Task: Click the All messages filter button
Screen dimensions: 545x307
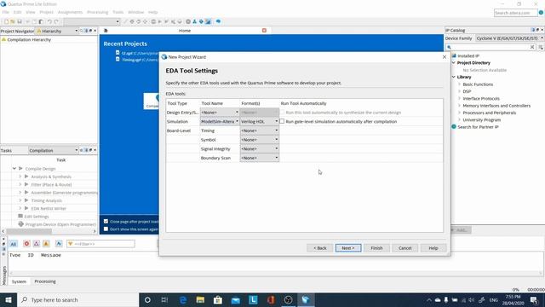Action: click(14, 244)
